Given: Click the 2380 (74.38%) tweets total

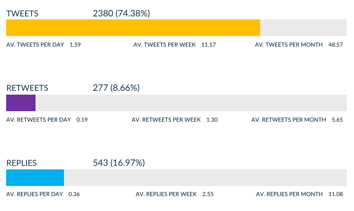Looking at the screenshot, I should pos(121,14).
